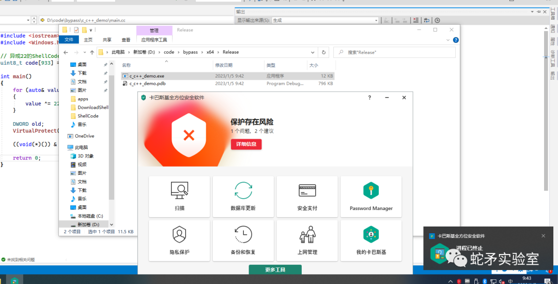Refresh the Release folder view
The image size is (558, 284).
[x=323, y=52]
